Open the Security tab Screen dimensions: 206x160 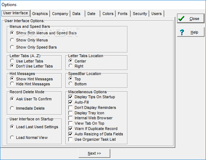(x=140, y=14)
